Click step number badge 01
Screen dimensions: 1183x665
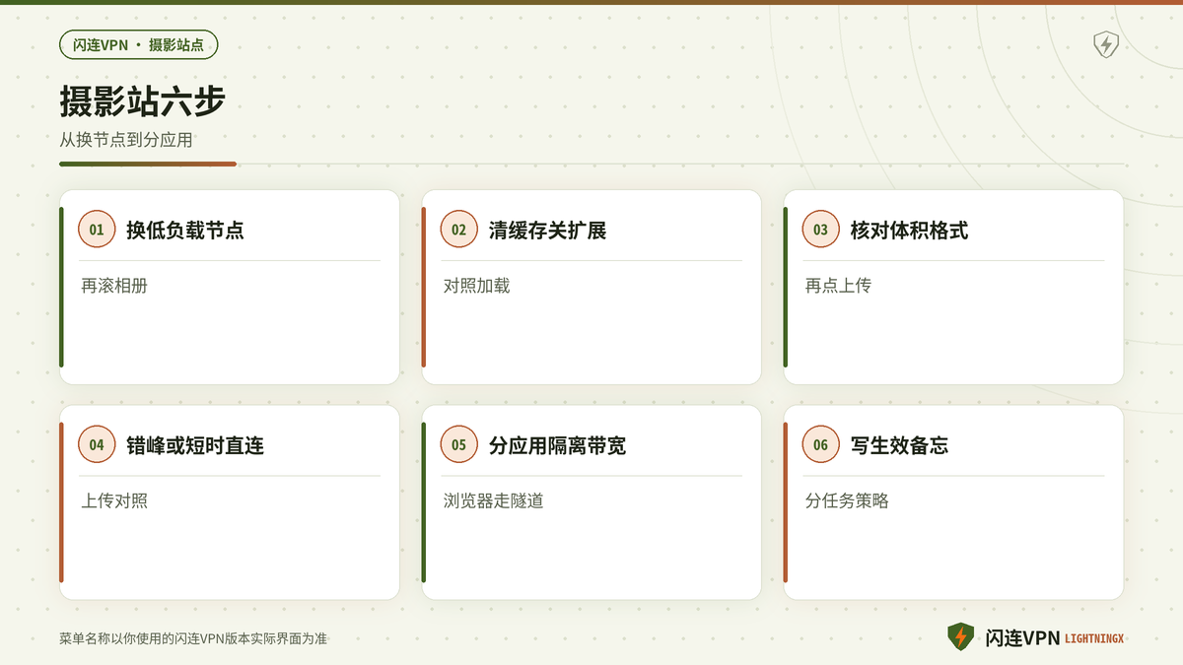coord(97,230)
